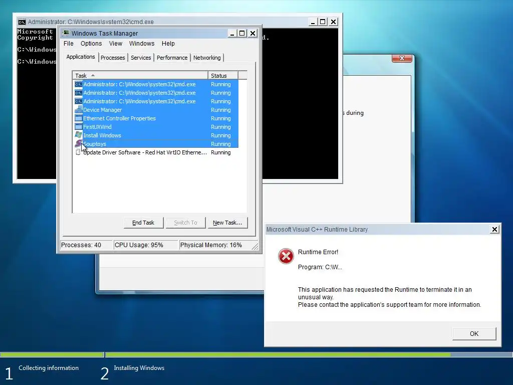Click the Switch To button

coord(185,223)
